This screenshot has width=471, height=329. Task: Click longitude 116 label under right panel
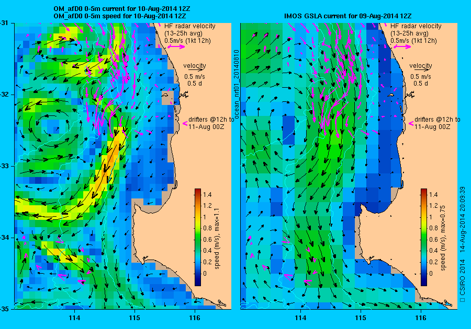[421, 318]
